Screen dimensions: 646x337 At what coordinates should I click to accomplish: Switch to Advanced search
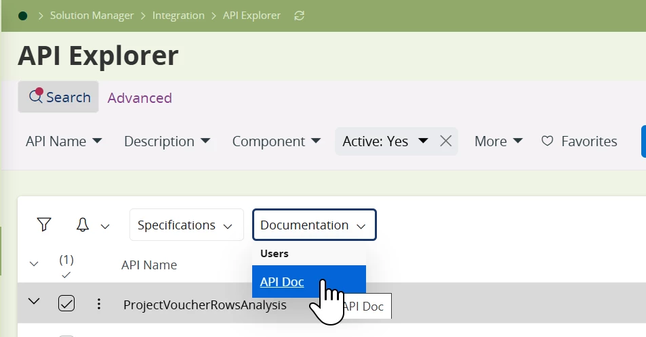(x=140, y=98)
